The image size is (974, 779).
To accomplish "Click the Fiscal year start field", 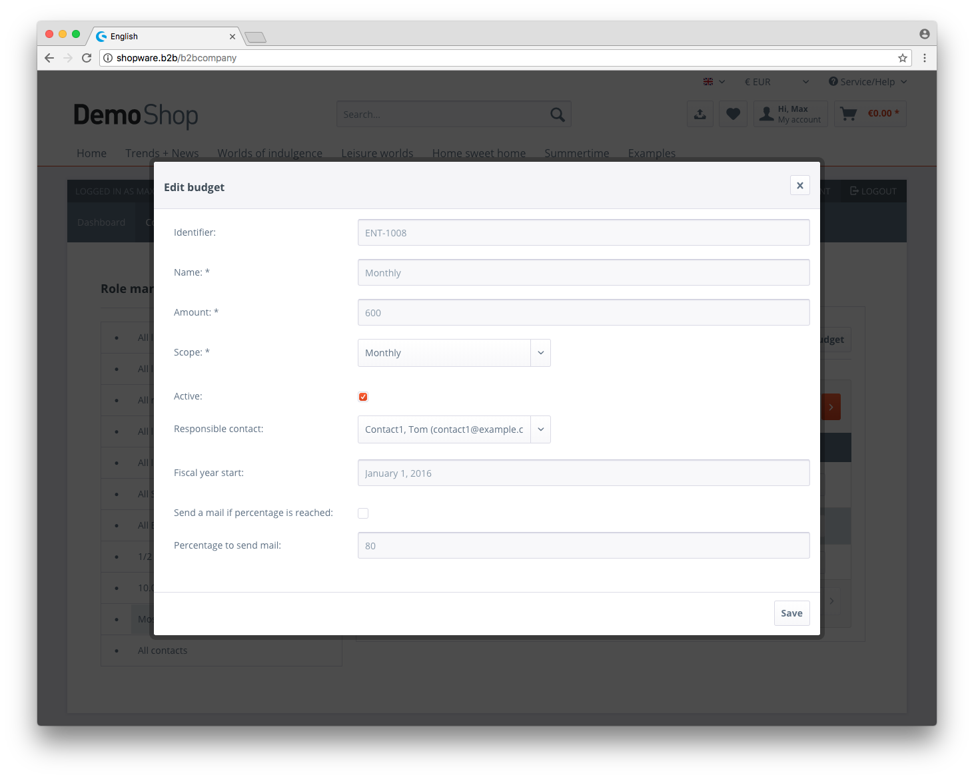I will [x=583, y=473].
